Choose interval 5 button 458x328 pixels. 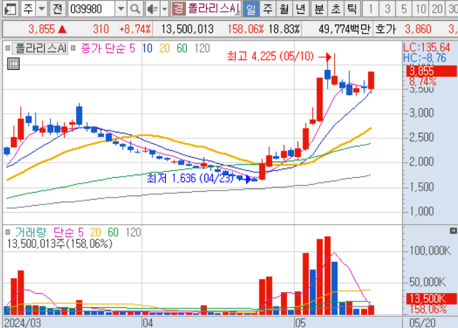click(x=404, y=9)
